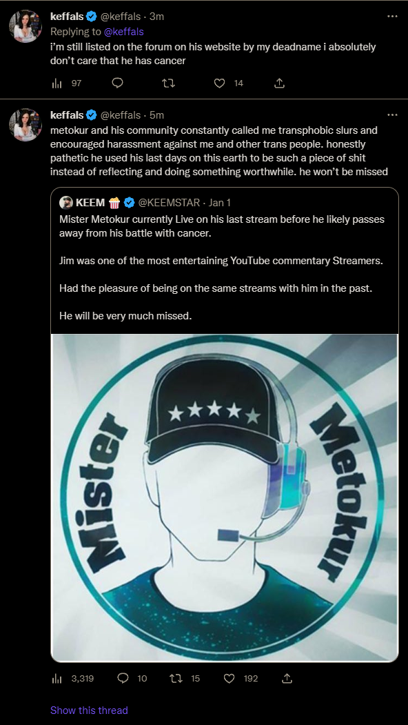This screenshot has height=725, width=408.
Task: Share the second tweet via the share icon
Action: click(287, 678)
